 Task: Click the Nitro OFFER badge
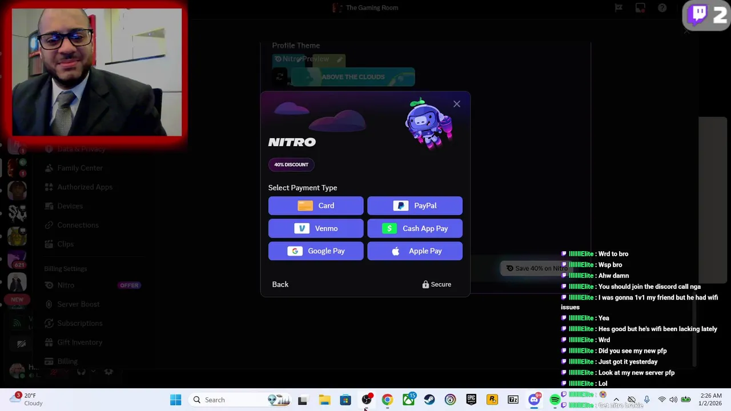point(129,285)
